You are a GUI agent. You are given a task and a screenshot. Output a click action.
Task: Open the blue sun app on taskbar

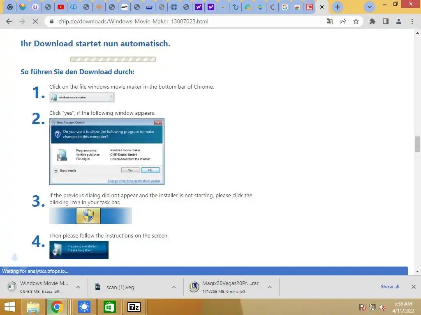84,307
